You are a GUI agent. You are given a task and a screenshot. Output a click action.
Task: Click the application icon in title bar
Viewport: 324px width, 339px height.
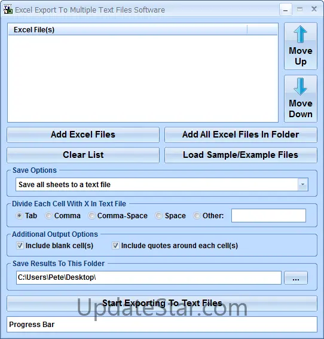pos(8,10)
